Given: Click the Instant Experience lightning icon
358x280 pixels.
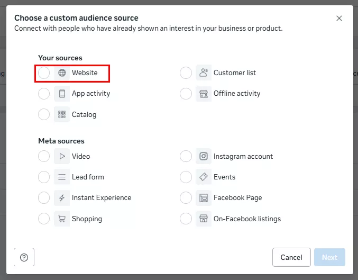Looking at the screenshot, I should coord(62,198).
